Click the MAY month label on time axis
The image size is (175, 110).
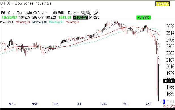[x=35, y=104]
